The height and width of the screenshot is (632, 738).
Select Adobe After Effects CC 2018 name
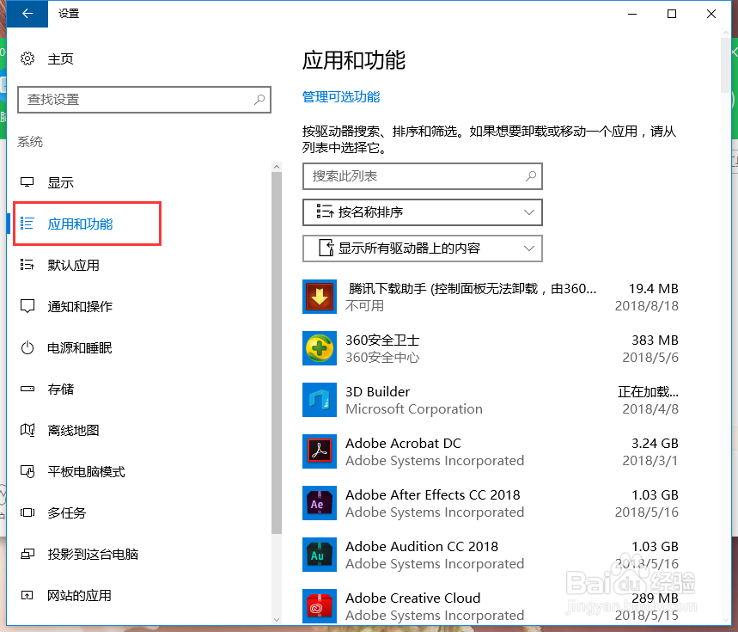432,495
